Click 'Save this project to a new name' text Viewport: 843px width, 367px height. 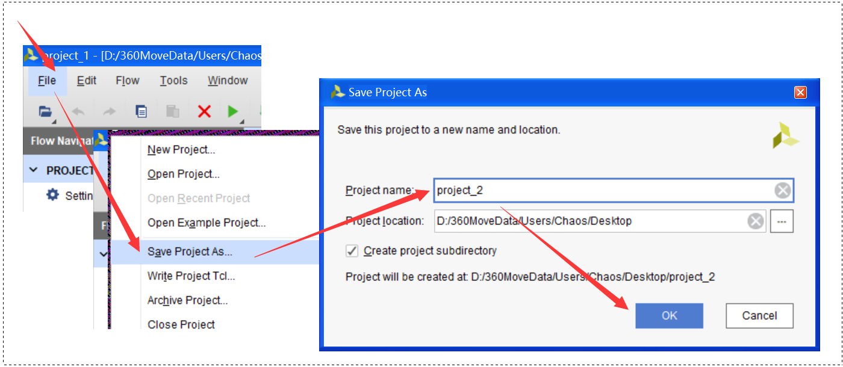coord(449,130)
